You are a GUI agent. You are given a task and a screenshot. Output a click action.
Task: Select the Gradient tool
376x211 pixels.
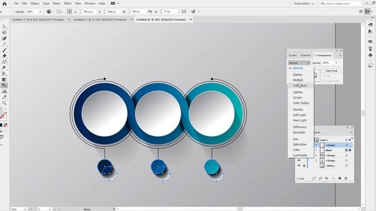click(x=4, y=80)
